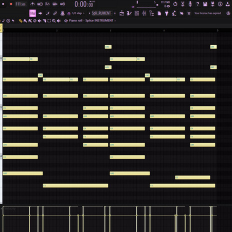The height and width of the screenshot is (232, 232).
Task: Click the right arrow icon beside pattern mode
Action: click(40, 13)
